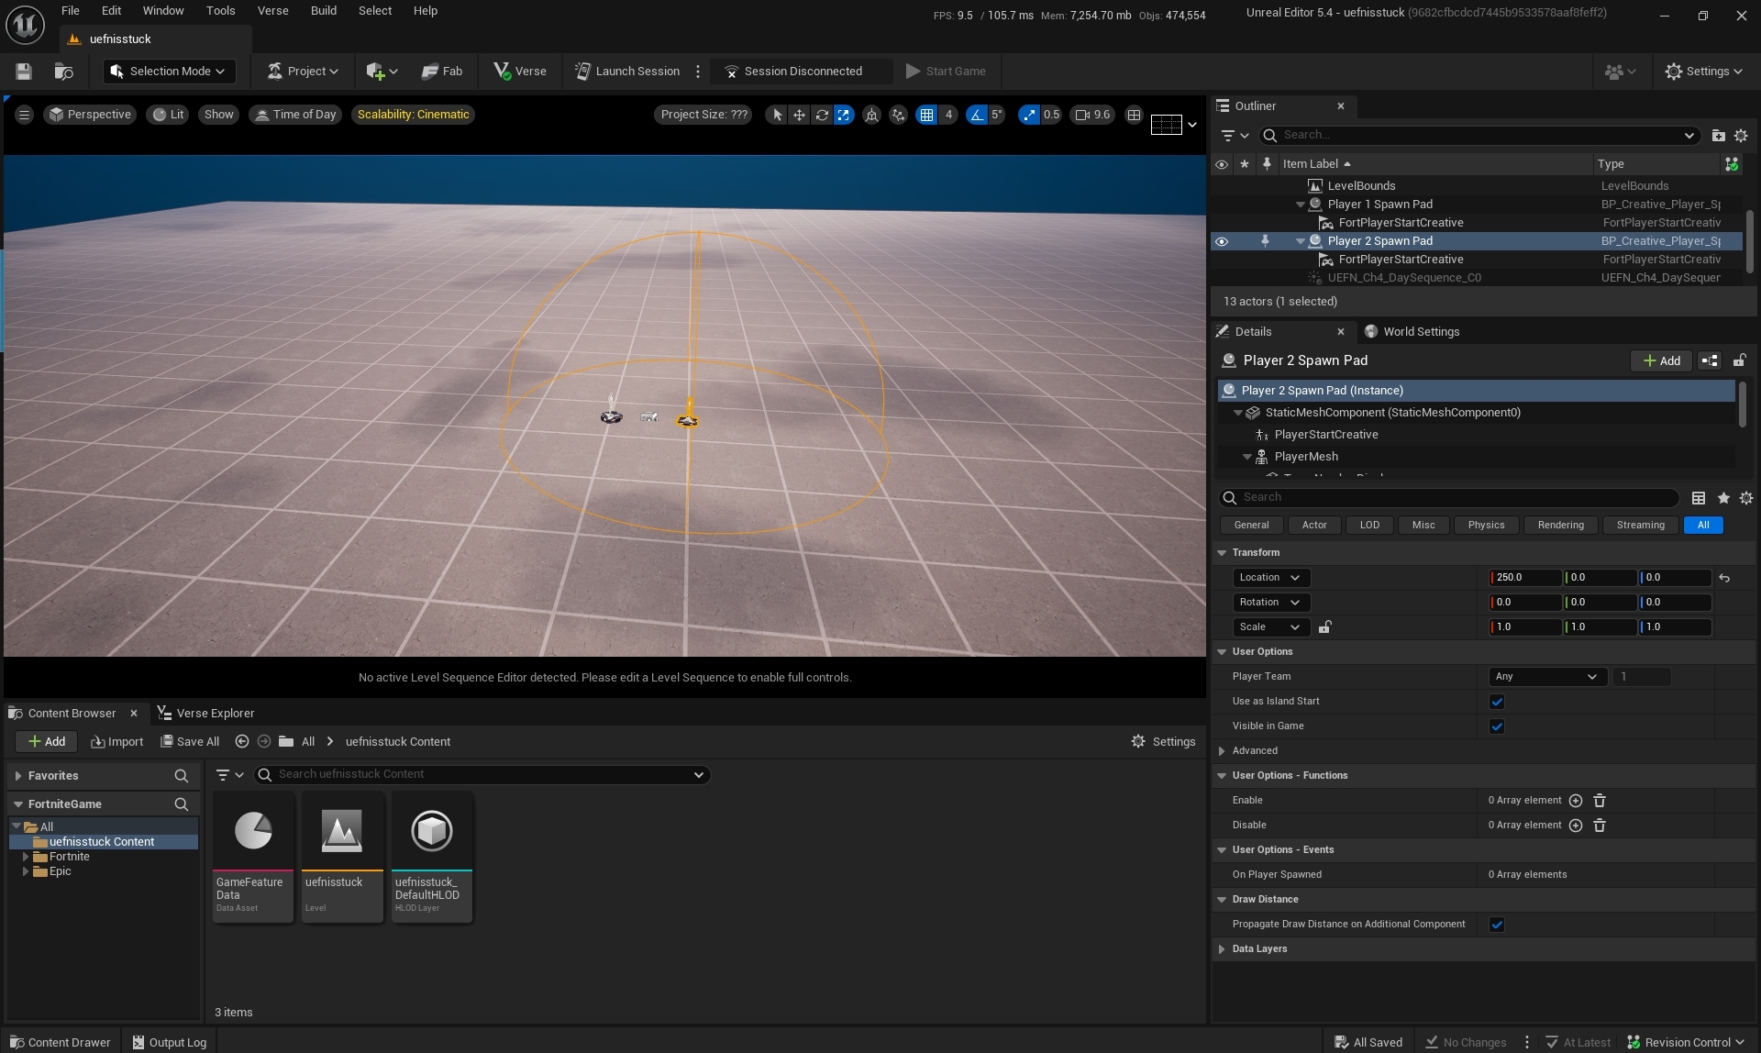This screenshot has height=1053, width=1761.
Task: Select the translate (move) gizmo tool
Action: (799, 115)
